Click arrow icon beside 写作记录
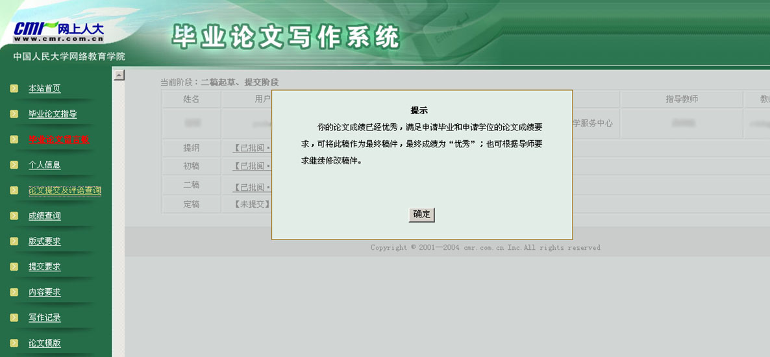This screenshot has height=357, width=770. (14, 317)
